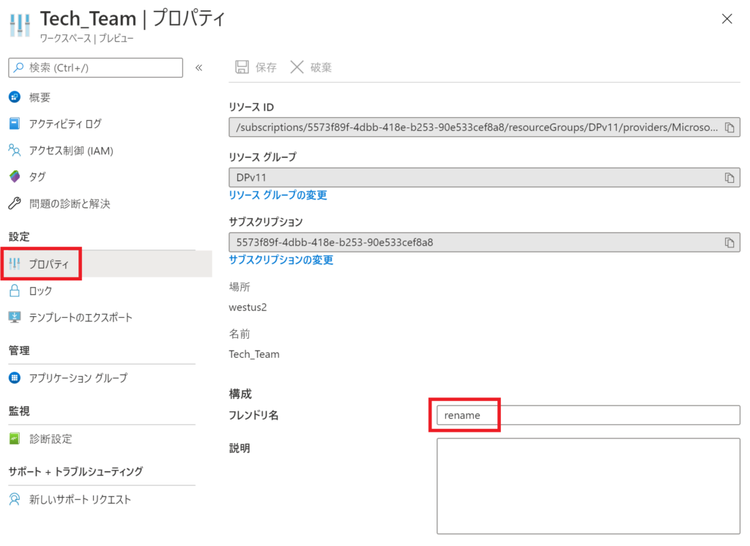Click the サブスクリプション ID read-only field

click(x=485, y=243)
